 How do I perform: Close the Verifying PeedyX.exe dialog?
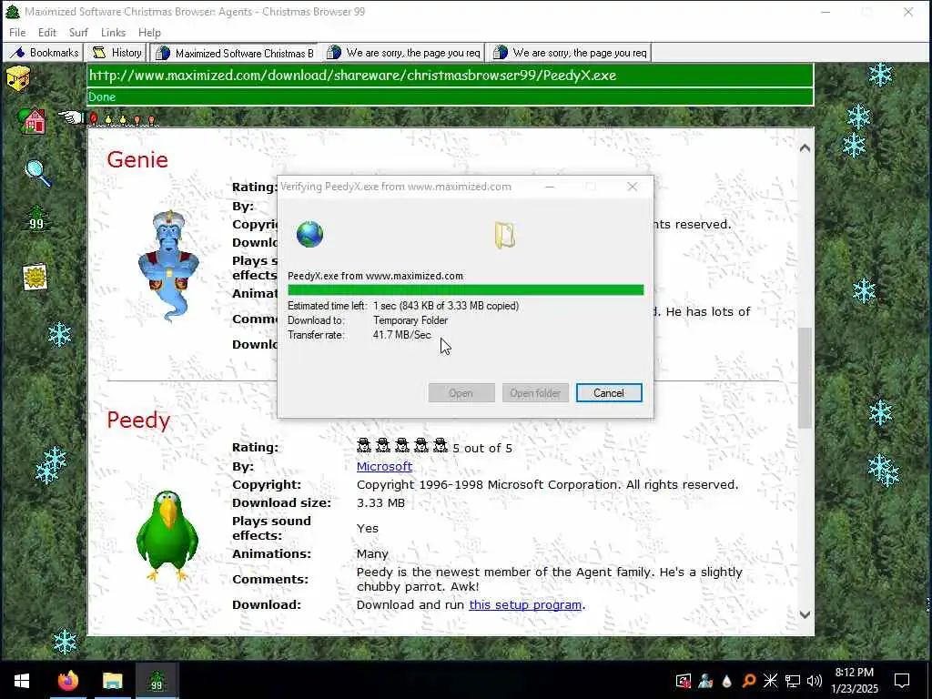coord(633,187)
